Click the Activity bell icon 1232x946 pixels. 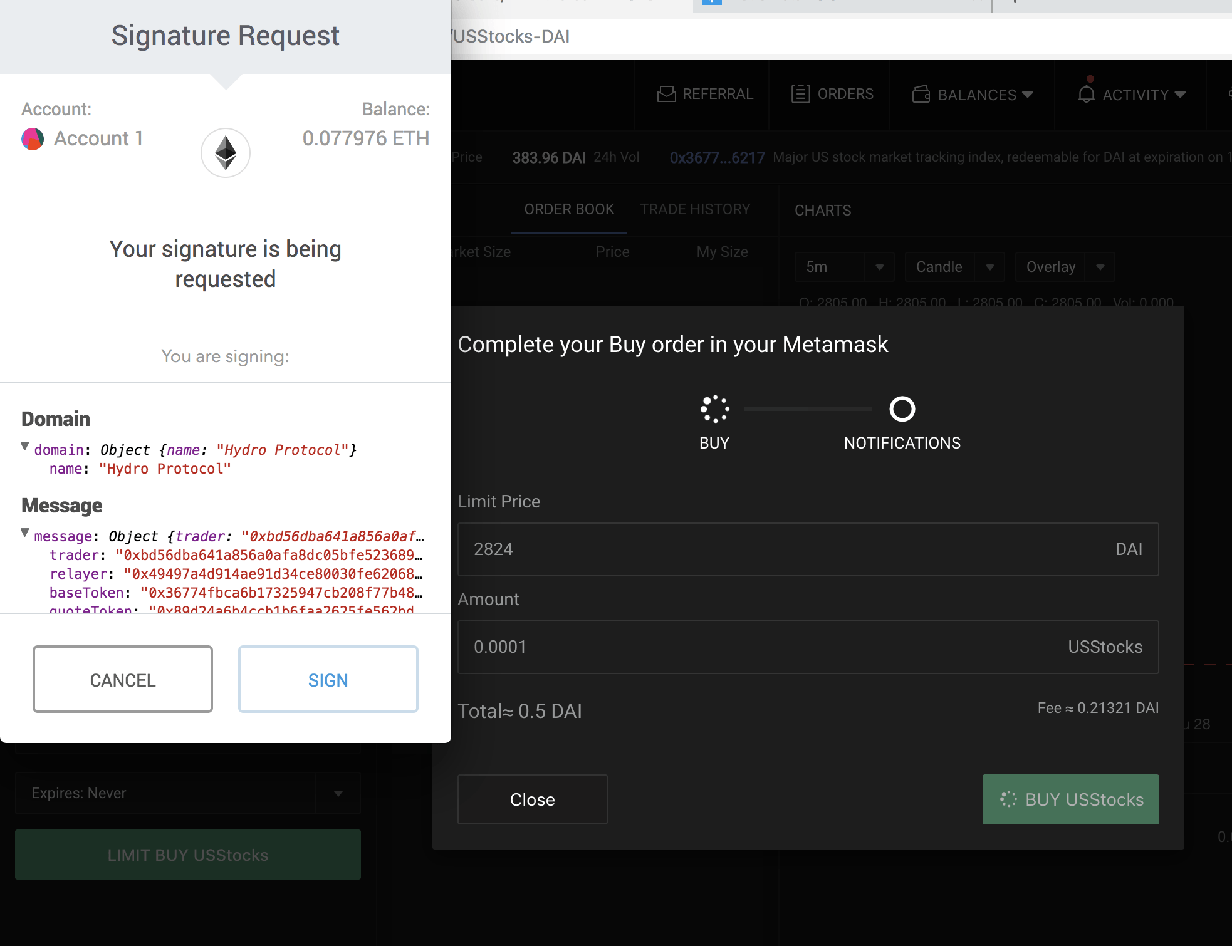1087,94
